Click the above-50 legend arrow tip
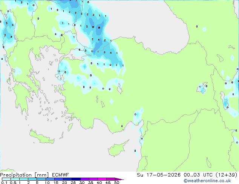239x184 pixels. [x=119, y=179]
